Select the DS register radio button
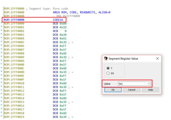This screenshot has width=171, height=120. [108, 73]
